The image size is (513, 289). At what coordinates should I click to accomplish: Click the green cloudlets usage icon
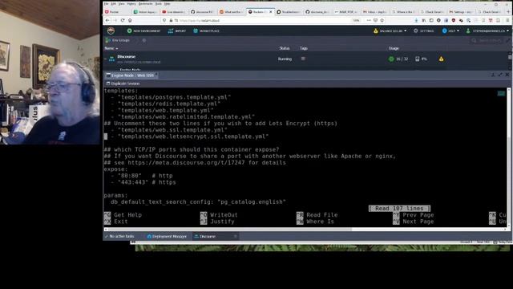click(x=391, y=59)
